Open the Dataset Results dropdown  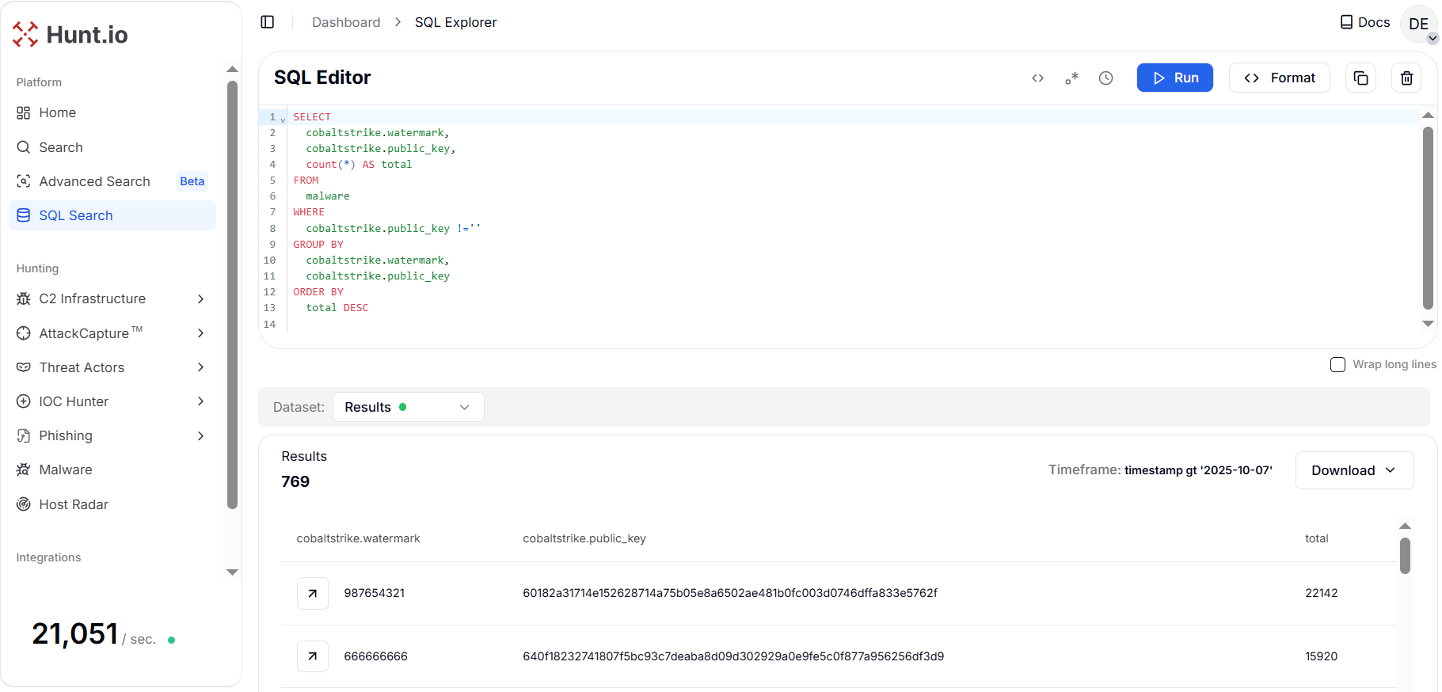[408, 407]
